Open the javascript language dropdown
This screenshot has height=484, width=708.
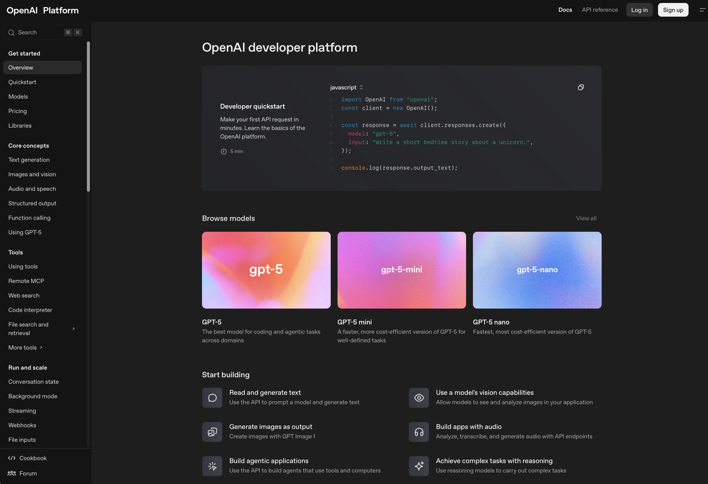tap(347, 87)
